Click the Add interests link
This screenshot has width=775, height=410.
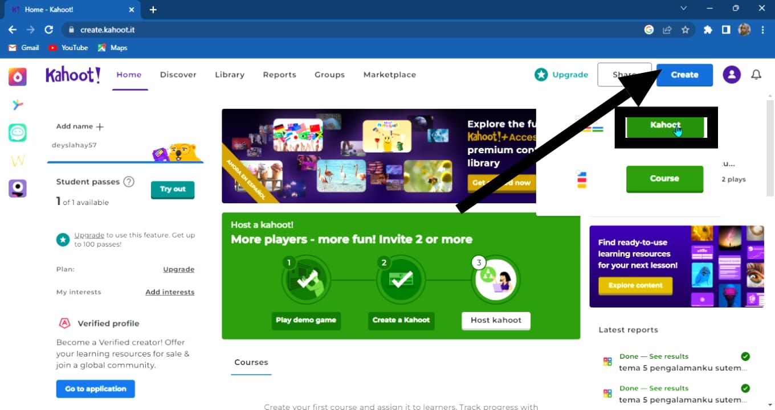[170, 292]
